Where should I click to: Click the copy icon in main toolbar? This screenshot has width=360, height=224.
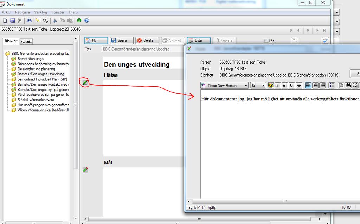coord(62,21)
